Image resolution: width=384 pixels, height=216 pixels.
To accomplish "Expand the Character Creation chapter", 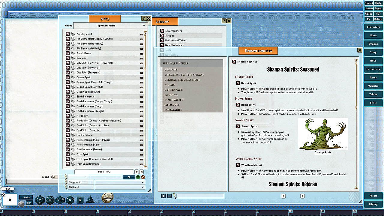I will (x=182, y=80).
